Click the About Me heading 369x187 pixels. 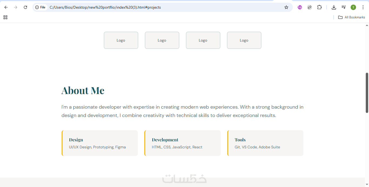[x=83, y=91]
